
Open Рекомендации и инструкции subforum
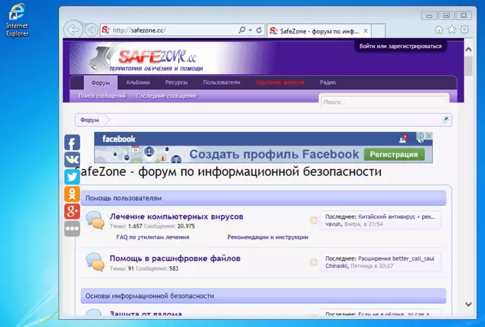coord(268,237)
